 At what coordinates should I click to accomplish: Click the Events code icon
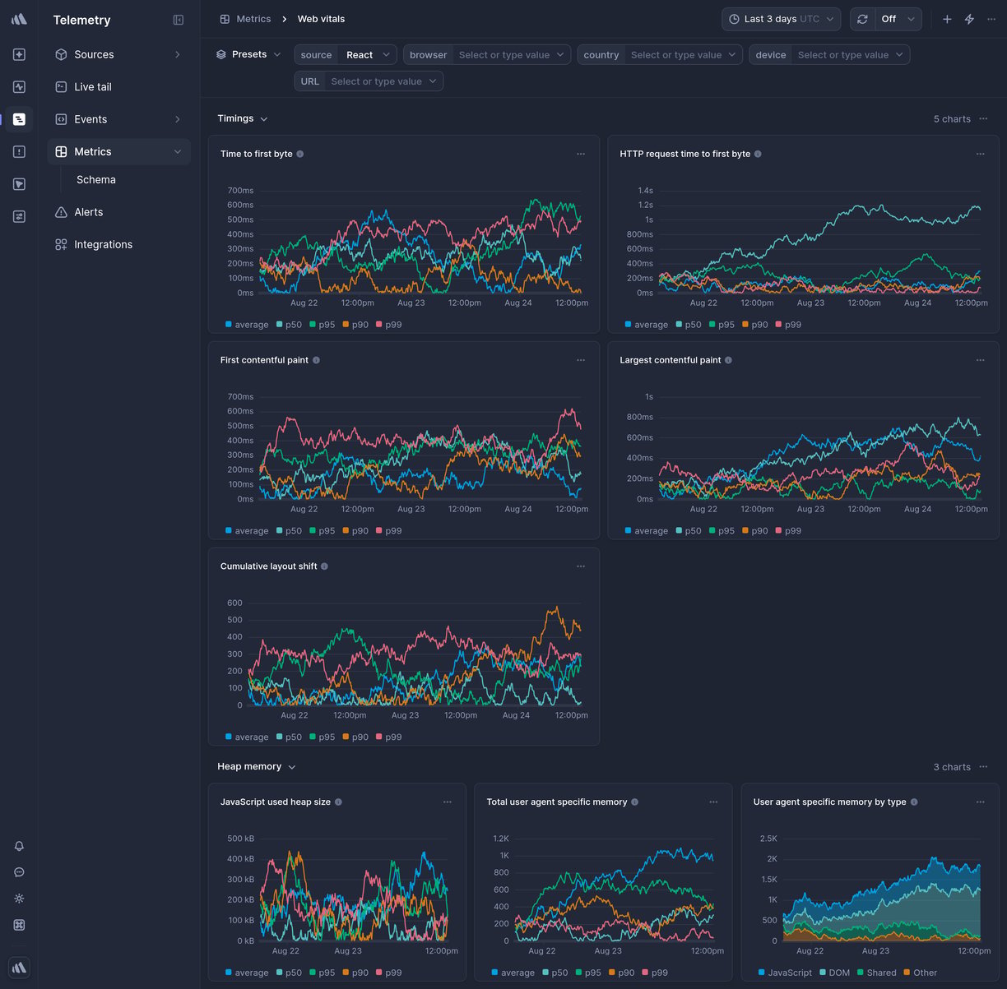pos(61,119)
